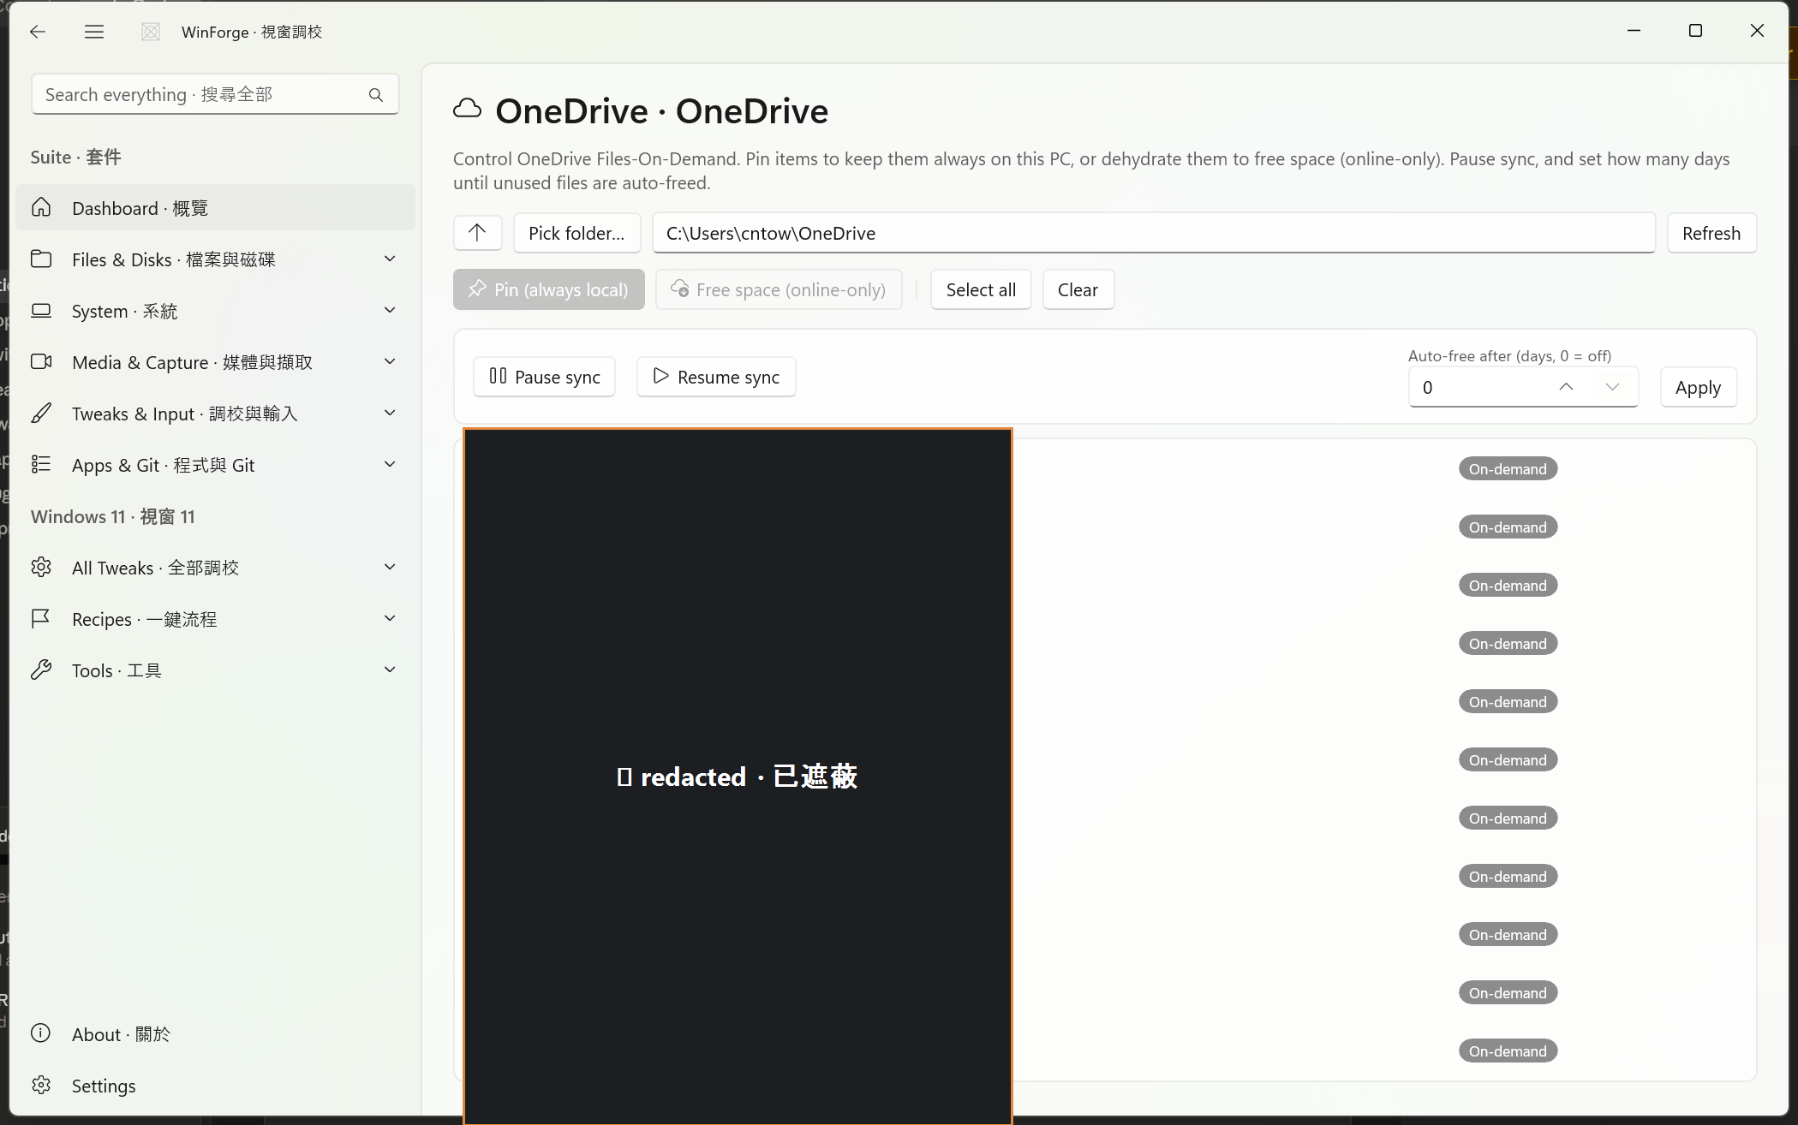Expand Apps & Git section
The height and width of the screenshot is (1125, 1798).
[390, 464]
